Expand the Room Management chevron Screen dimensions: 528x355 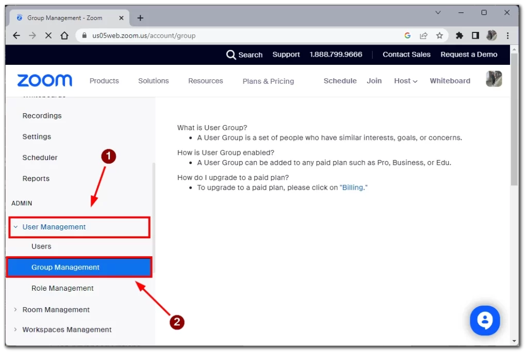[x=15, y=310]
